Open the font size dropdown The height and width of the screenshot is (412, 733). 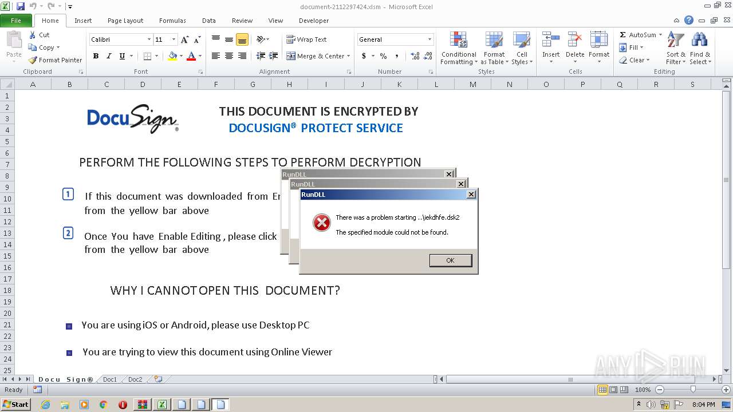174,39
